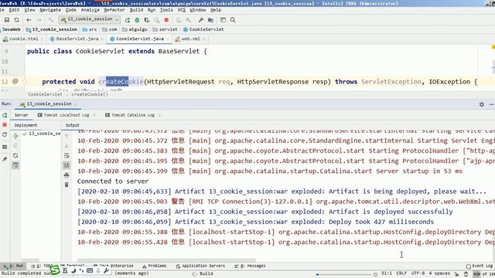Screen dimensions: 495x278
Task: Click the createCookie() editor breadcrumb
Action: pyautogui.click(x=90, y=94)
